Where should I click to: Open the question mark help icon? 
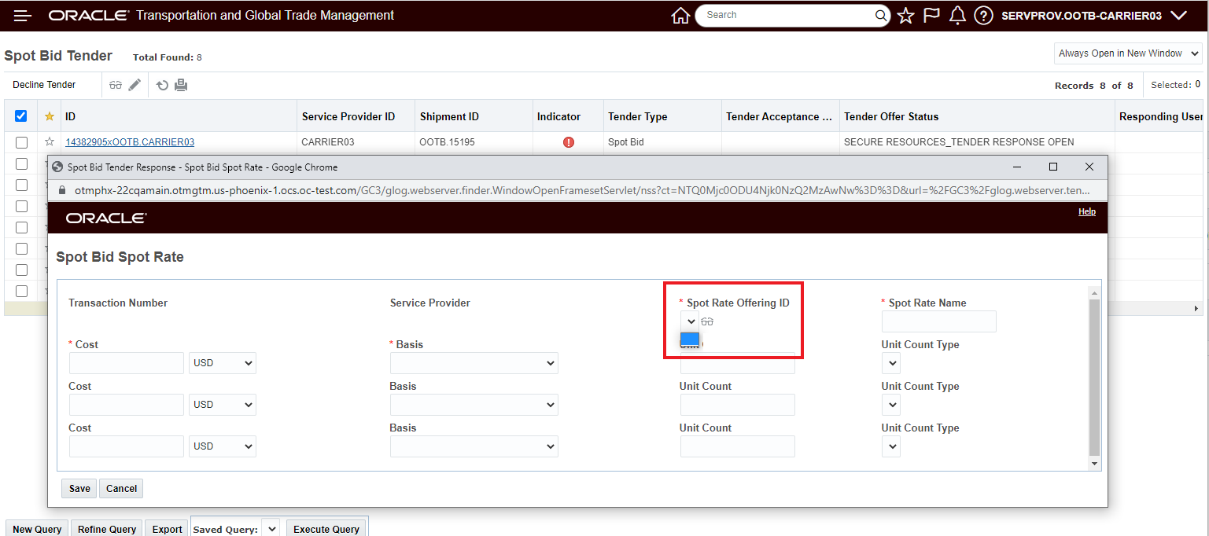[983, 15]
